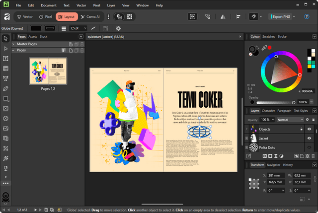Add new page icon in Pages row
The width and height of the screenshot is (318, 213).
(71, 51)
